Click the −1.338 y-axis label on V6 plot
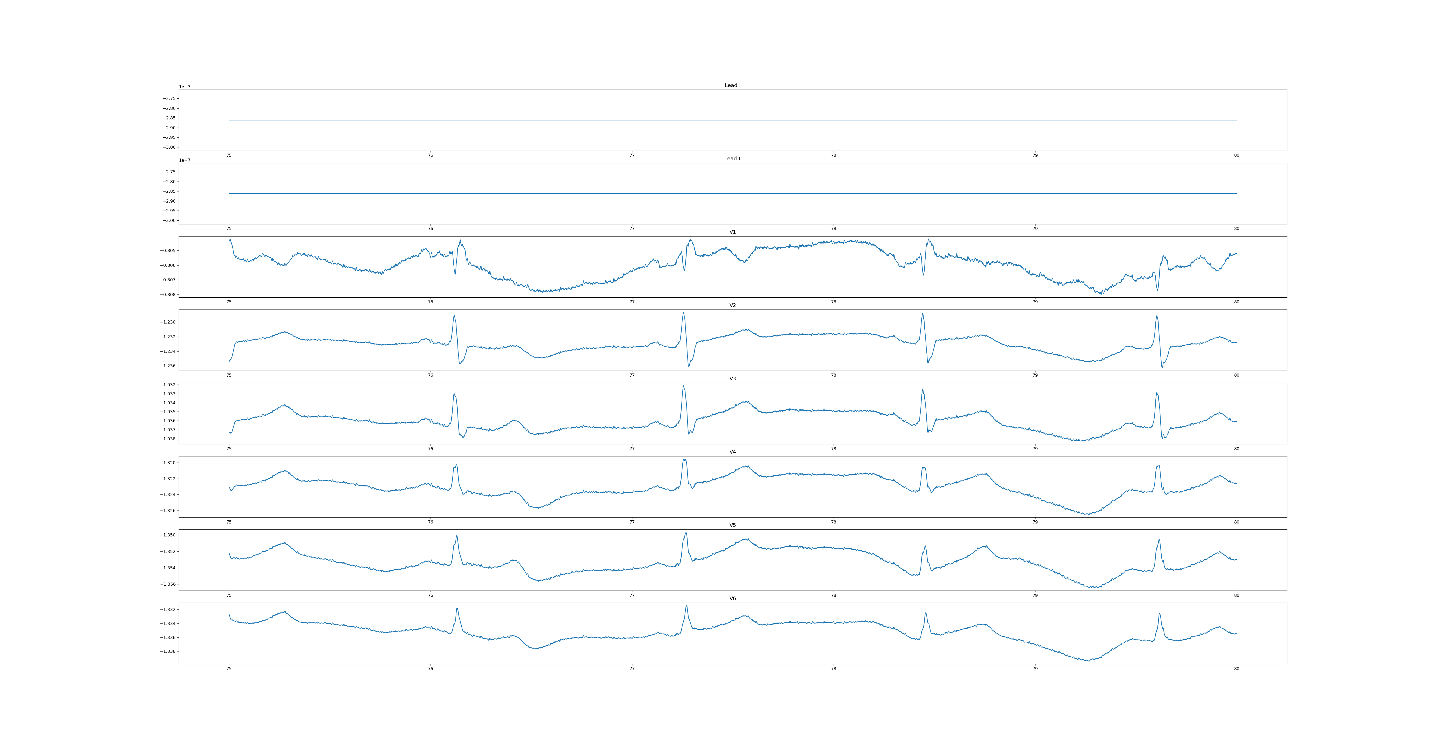This screenshot has height=746, width=1430. coord(168,651)
